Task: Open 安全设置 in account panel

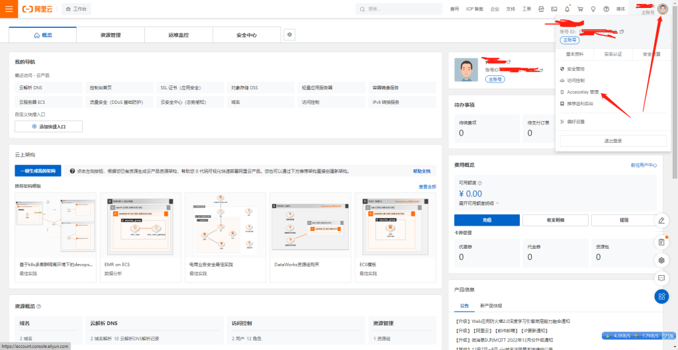Action: point(652,54)
